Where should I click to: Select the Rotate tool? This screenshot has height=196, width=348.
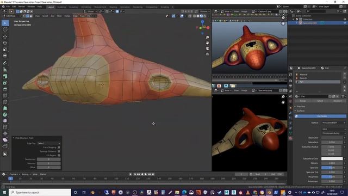point(5,43)
